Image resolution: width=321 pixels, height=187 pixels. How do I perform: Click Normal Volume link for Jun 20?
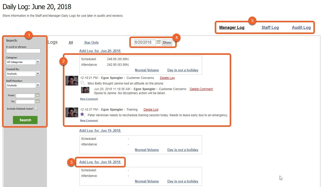click(147, 70)
